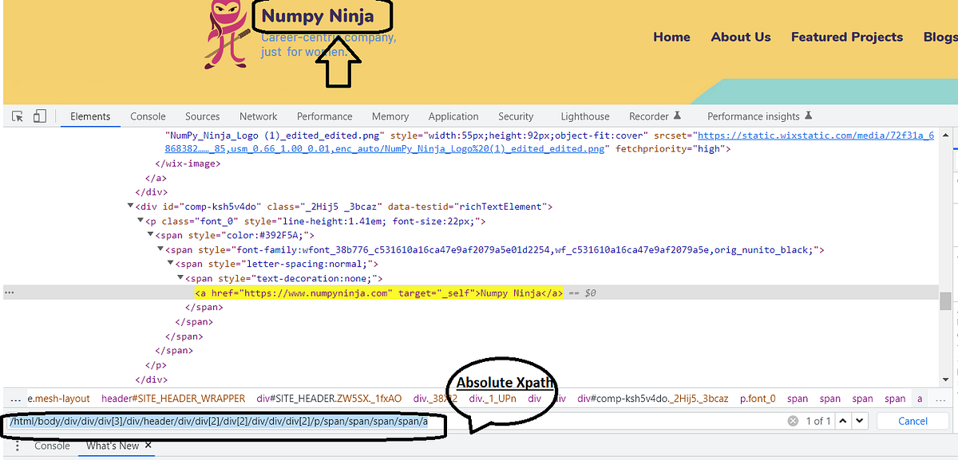Activate the inspect element picker tool
The image size is (958, 460).
tap(16, 116)
